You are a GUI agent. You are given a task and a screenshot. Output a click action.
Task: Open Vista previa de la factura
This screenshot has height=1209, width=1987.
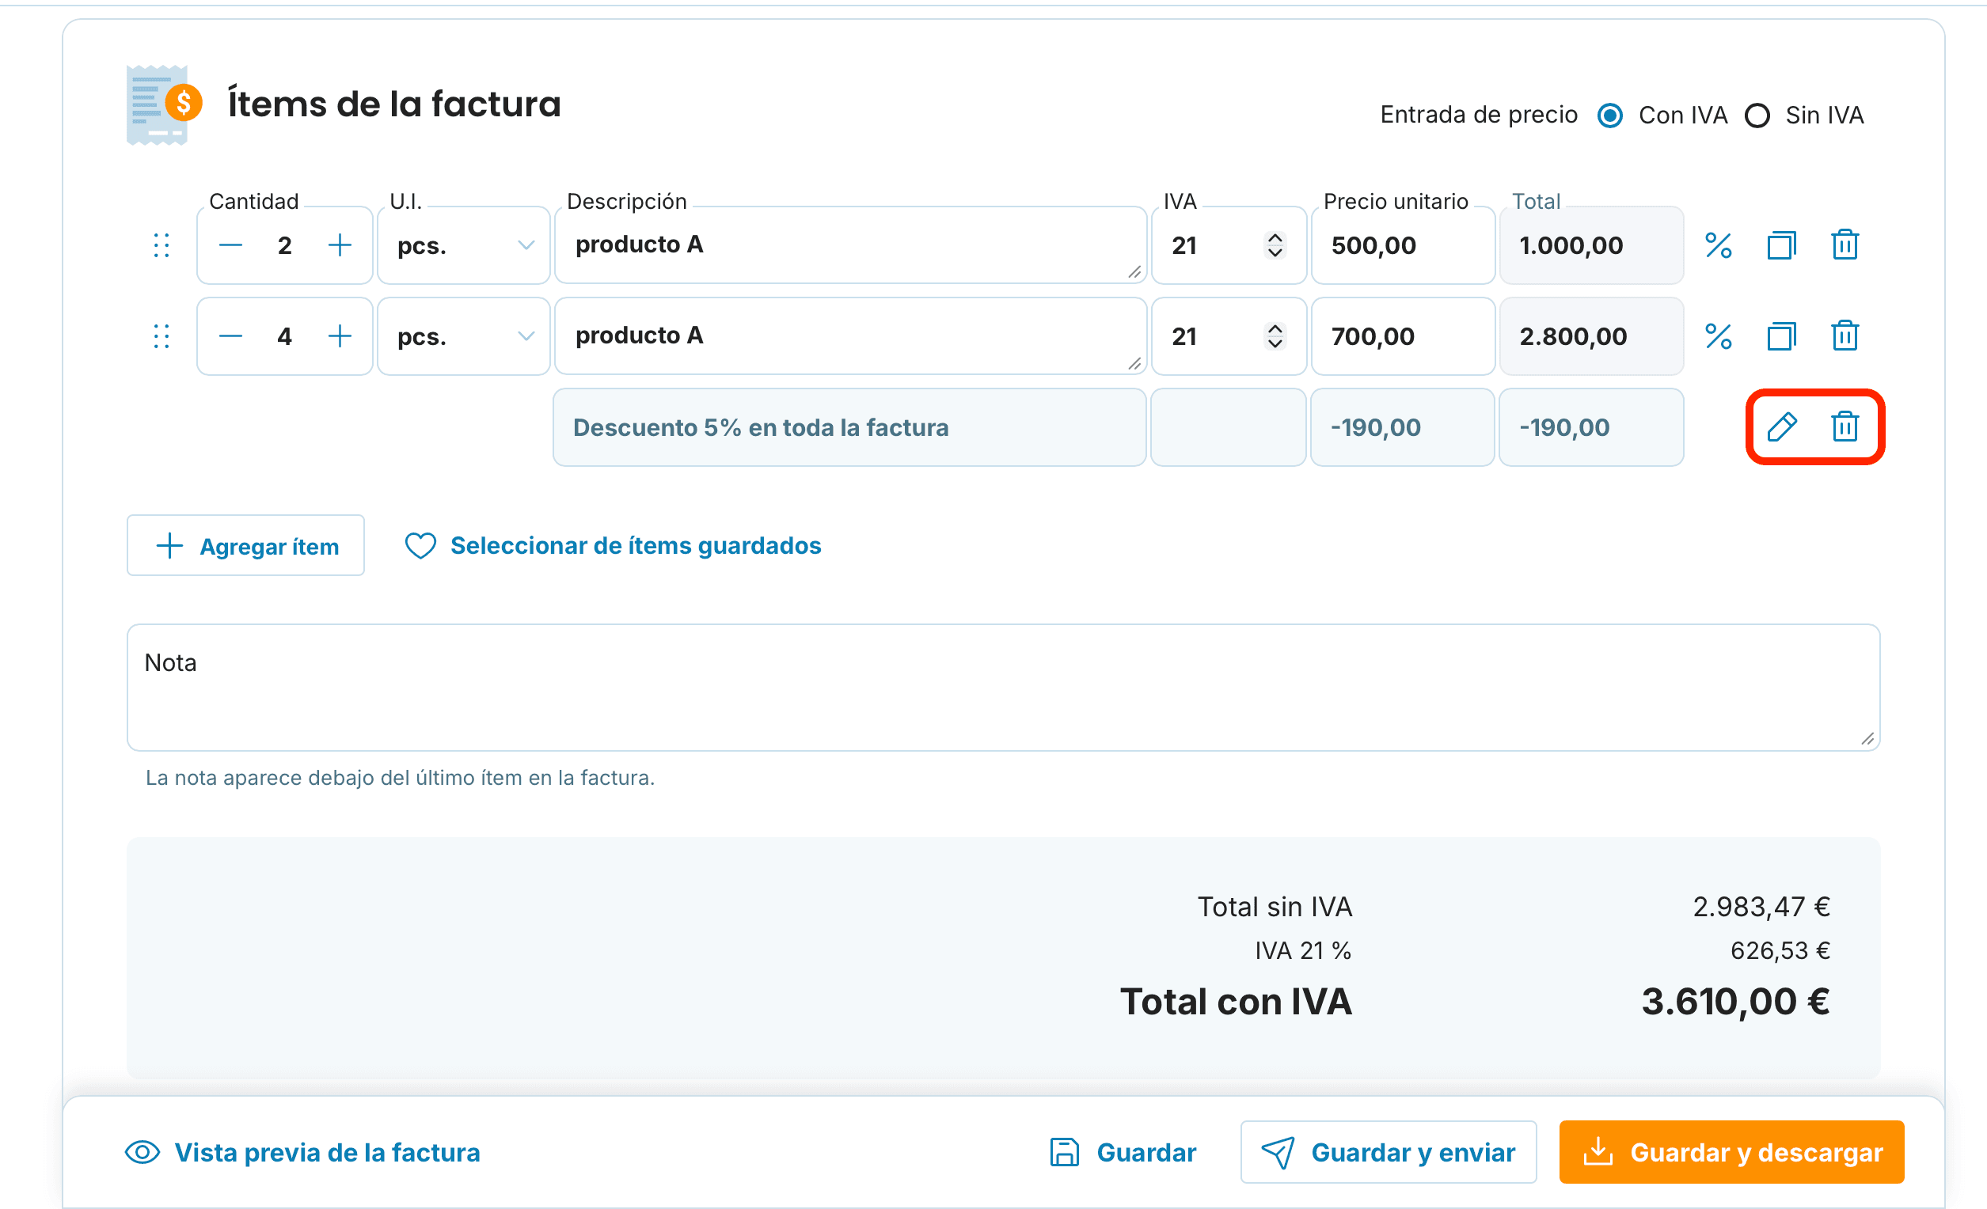pyautogui.click(x=302, y=1153)
